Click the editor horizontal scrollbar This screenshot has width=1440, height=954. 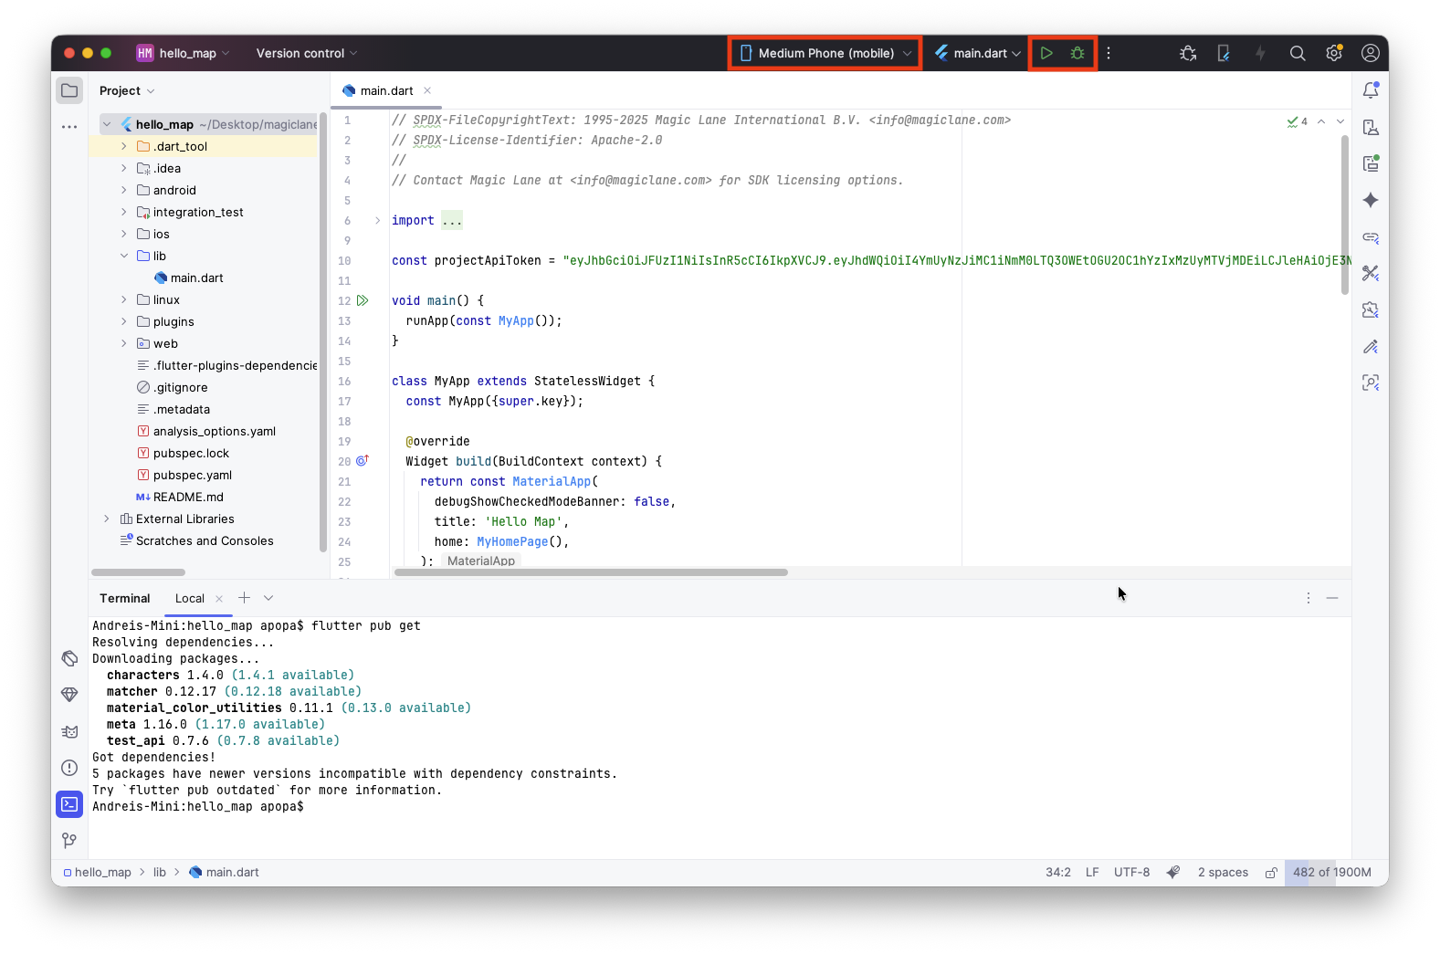[x=591, y=572]
